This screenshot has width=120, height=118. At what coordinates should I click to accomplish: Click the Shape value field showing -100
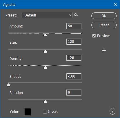point(74,76)
